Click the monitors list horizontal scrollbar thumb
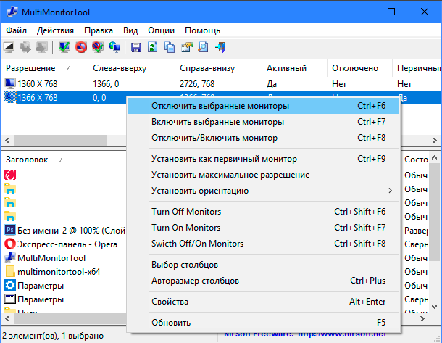The width and height of the screenshot is (442, 343). [60, 140]
